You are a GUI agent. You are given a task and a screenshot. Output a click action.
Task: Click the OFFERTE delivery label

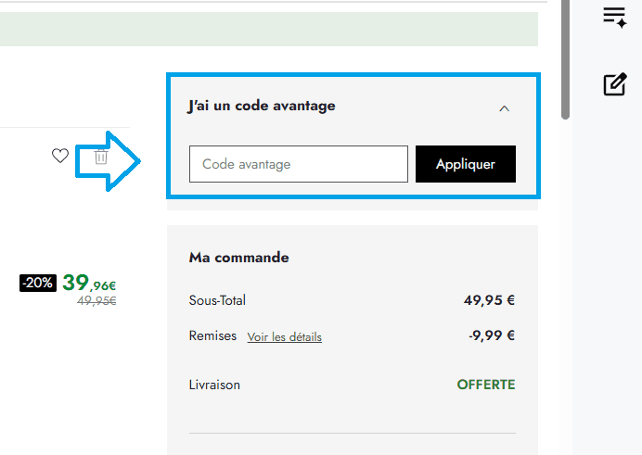point(486,385)
